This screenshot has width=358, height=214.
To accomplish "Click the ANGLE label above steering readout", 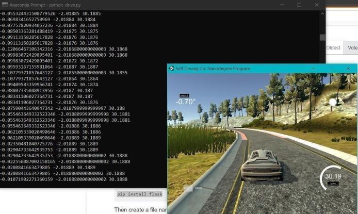I will tap(184, 95).
